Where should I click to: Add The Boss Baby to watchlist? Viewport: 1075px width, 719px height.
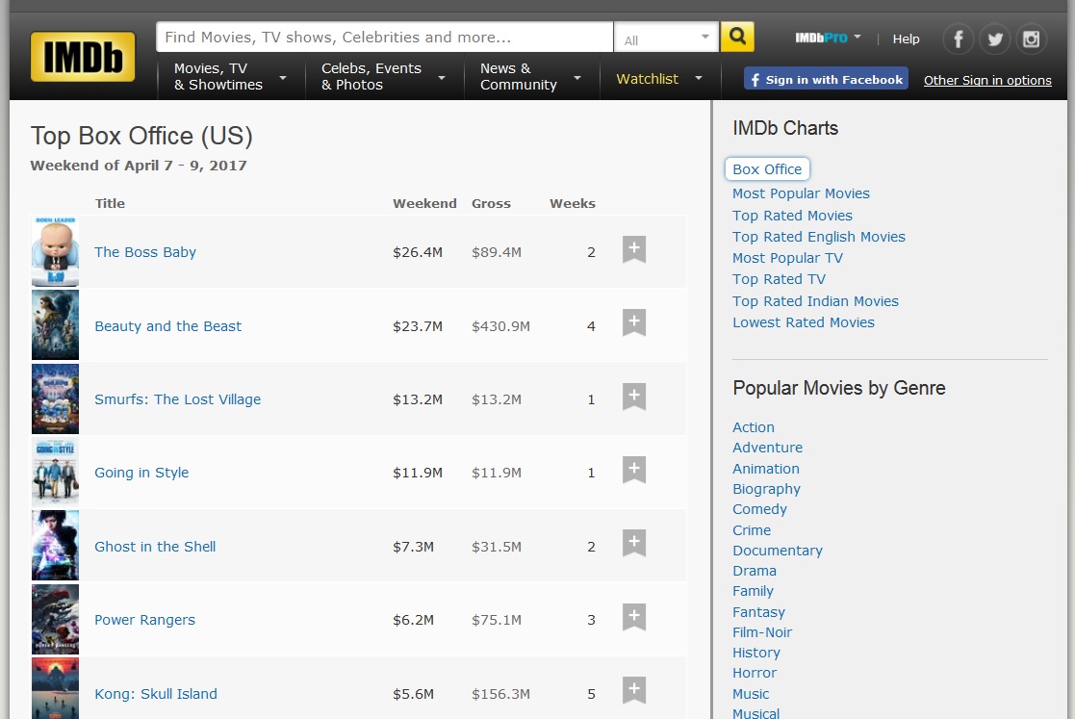point(634,249)
